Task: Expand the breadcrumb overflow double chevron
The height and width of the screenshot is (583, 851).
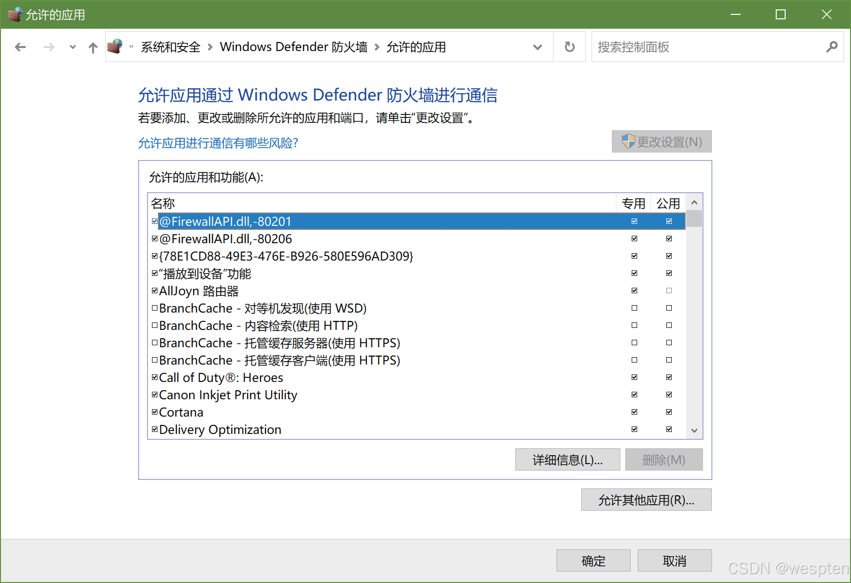Action: 131,47
